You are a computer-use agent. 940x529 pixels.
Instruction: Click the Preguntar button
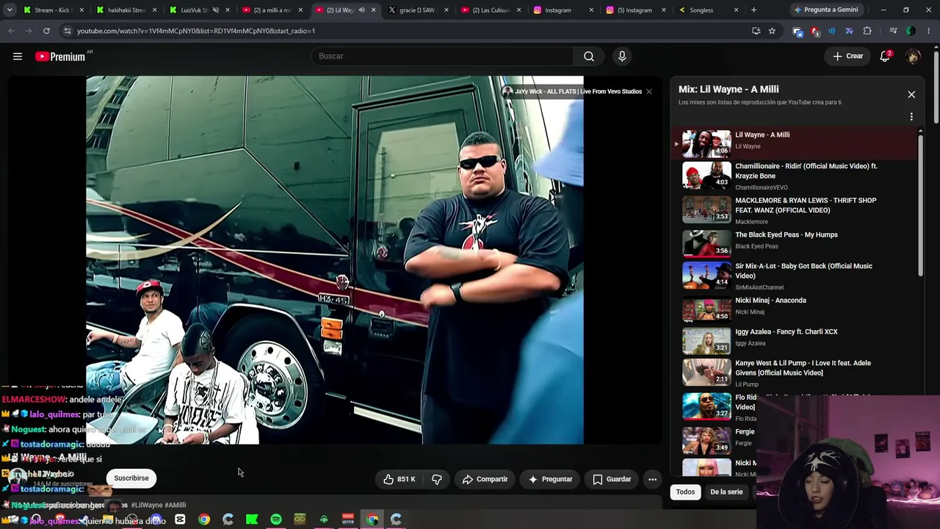click(x=550, y=479)
